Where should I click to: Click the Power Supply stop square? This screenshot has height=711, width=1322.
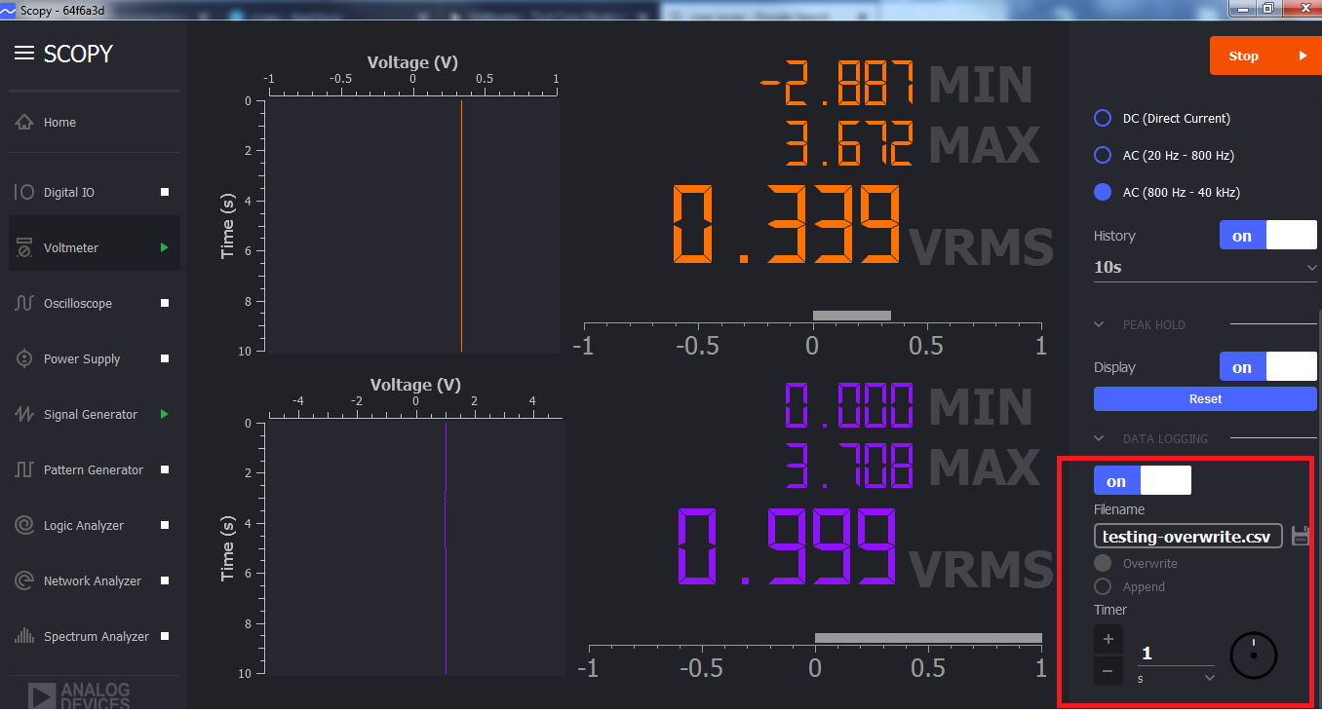(x=165, y=359)
